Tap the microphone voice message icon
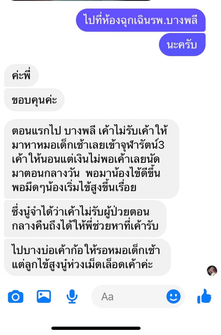Viewport: 221px width, 335px height. click(72, 297)
